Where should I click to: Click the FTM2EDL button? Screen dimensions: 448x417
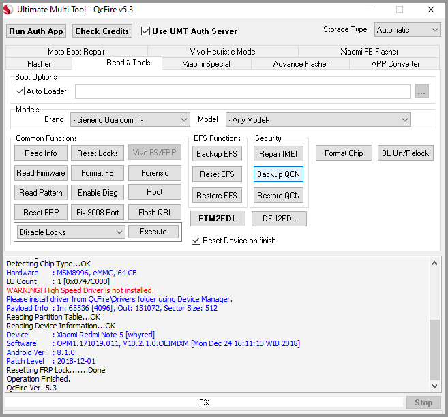point(218,219)
